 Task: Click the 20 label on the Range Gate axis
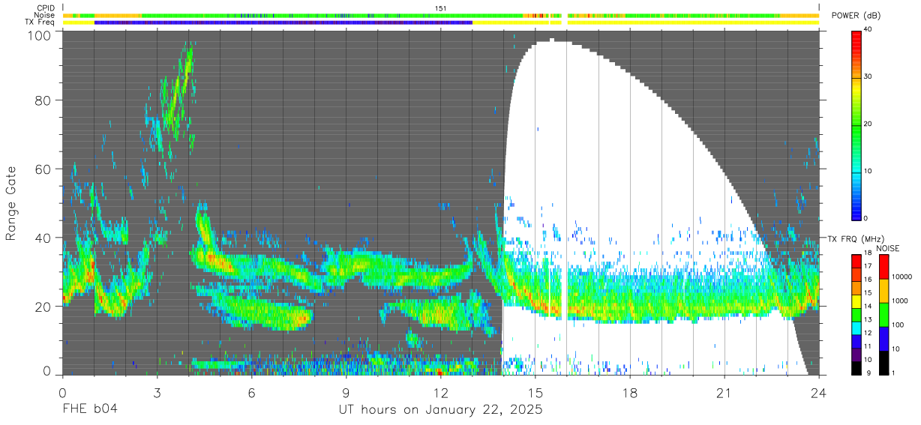[x=43, y=307]
